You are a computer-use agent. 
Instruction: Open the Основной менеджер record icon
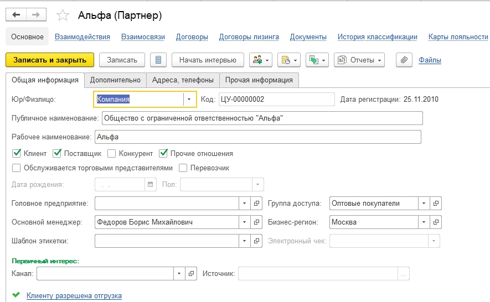pos(256,222)
